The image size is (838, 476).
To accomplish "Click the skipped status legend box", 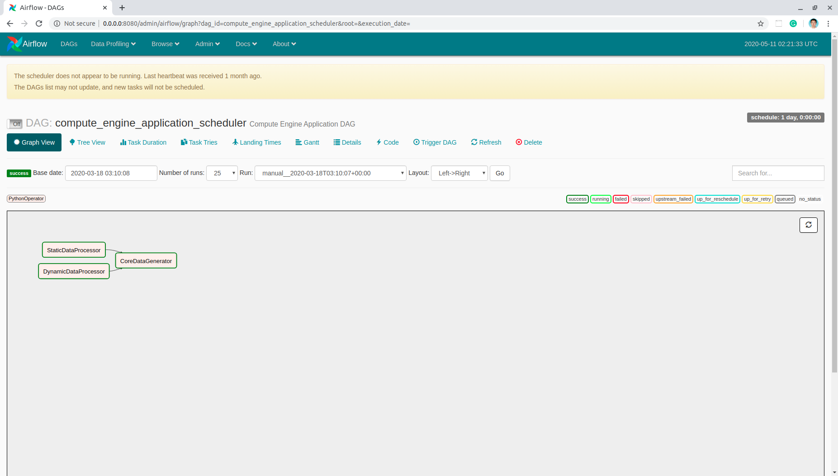I will coord(641,199).
